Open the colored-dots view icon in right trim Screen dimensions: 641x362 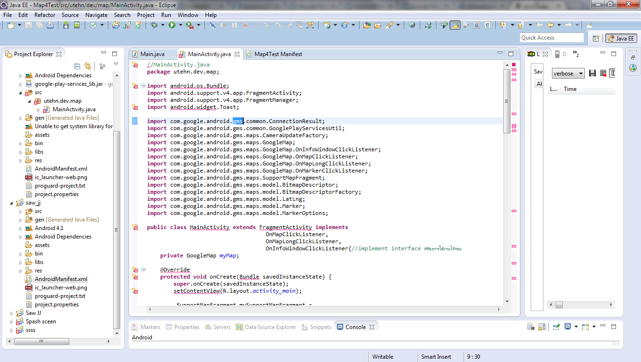(633, 68)
